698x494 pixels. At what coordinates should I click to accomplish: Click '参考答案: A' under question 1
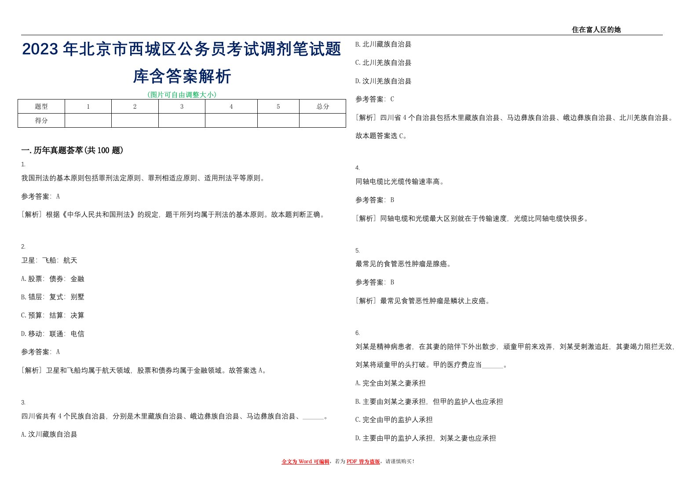click(x=40, y=196)
